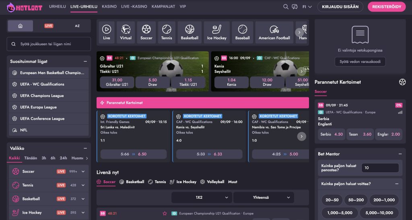412x220 pixels.
Task: Click the team or league search field
Action: (49, 44)
